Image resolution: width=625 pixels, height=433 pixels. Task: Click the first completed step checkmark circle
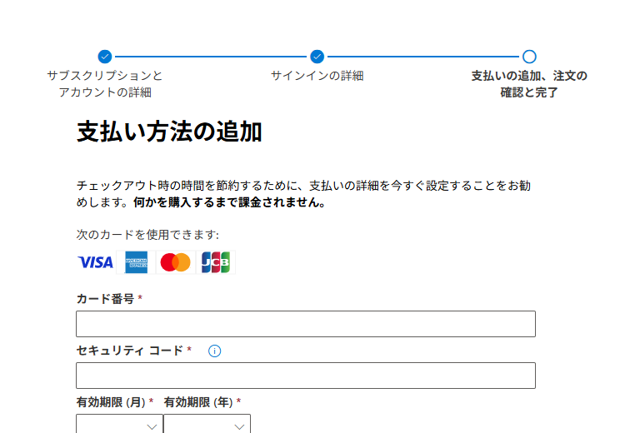[105, 57]
